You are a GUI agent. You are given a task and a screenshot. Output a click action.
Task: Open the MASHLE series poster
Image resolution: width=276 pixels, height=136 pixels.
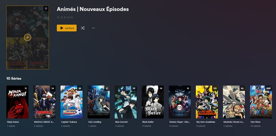(x=44, y=102)
